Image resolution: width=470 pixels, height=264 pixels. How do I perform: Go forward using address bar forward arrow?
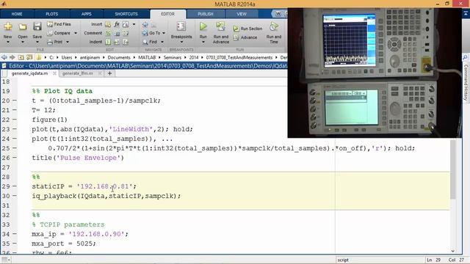click(12, 57)
